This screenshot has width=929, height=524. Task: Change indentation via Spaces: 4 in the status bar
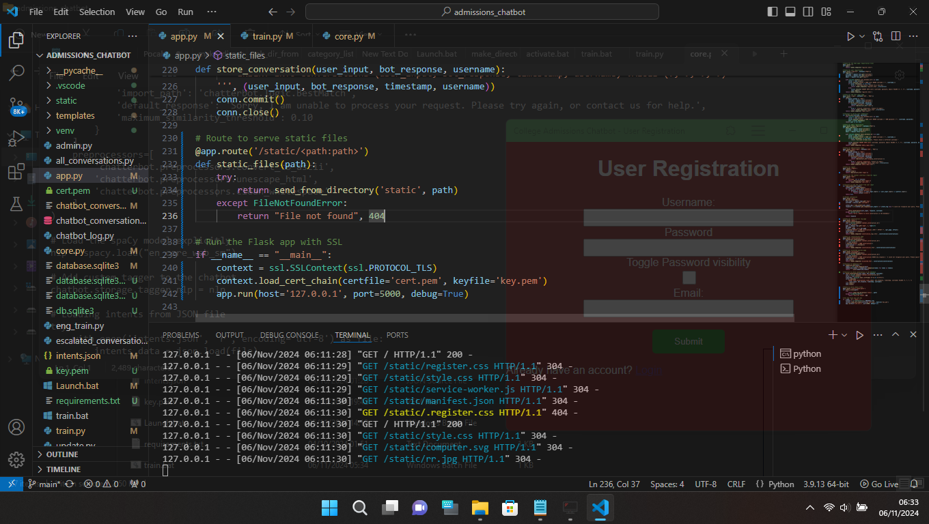[667, 484]
